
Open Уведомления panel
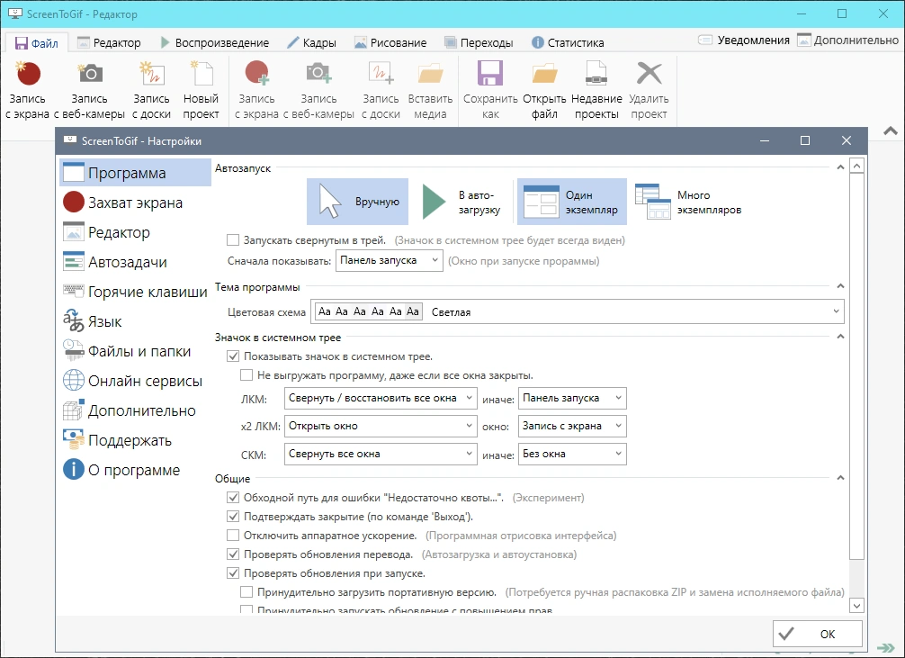coord(744,40)
